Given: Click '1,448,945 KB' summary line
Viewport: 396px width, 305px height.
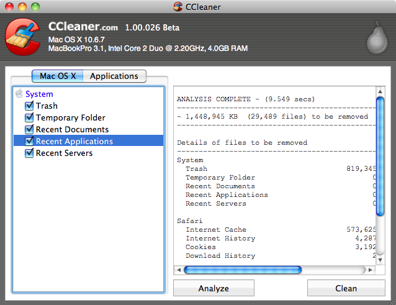Looking at the screenshot, I should (x=272, y=117).
